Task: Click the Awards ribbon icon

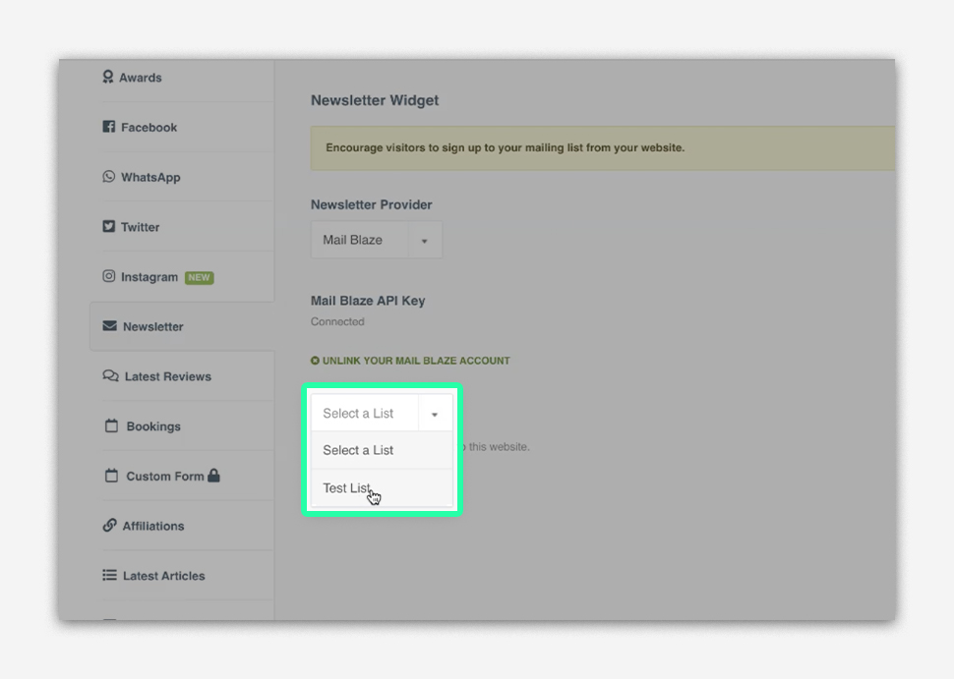Action: [108, 77]
